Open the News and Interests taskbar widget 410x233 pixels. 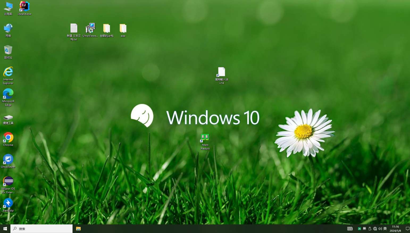[350, 229]
